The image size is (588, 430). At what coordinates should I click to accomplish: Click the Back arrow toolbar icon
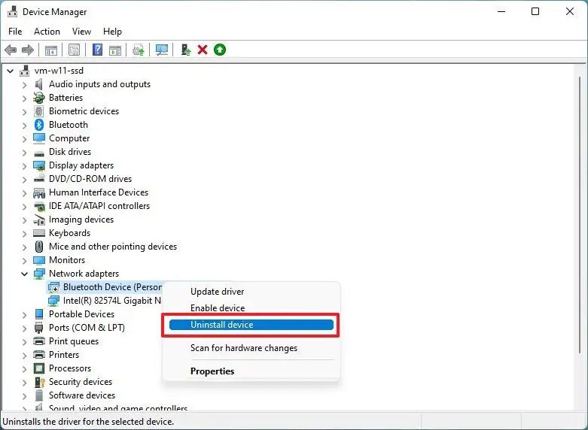(11, 50)
